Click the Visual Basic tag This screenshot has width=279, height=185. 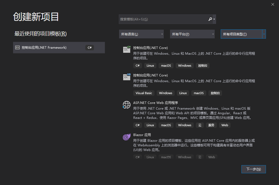[144, 93]
